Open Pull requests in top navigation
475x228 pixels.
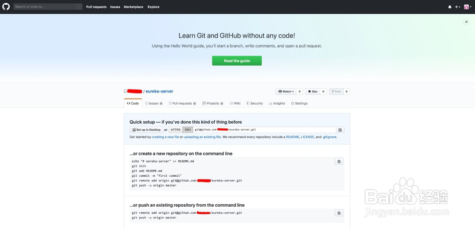[x=96, y=7]
